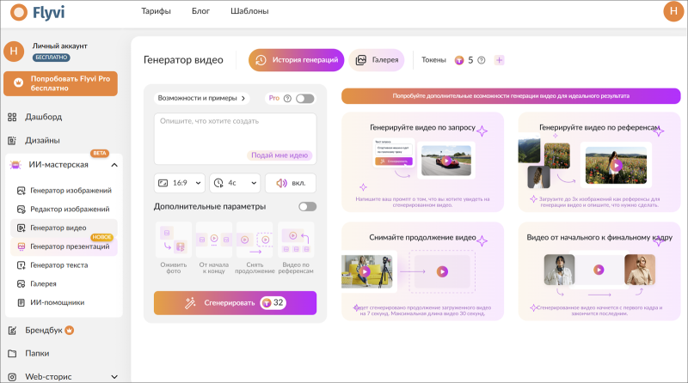This screenshot has height=383, width=688.
Task: Click 'Попробовать Flyvi Pro бесплатно' button
Action: click(x=60, y=83)
